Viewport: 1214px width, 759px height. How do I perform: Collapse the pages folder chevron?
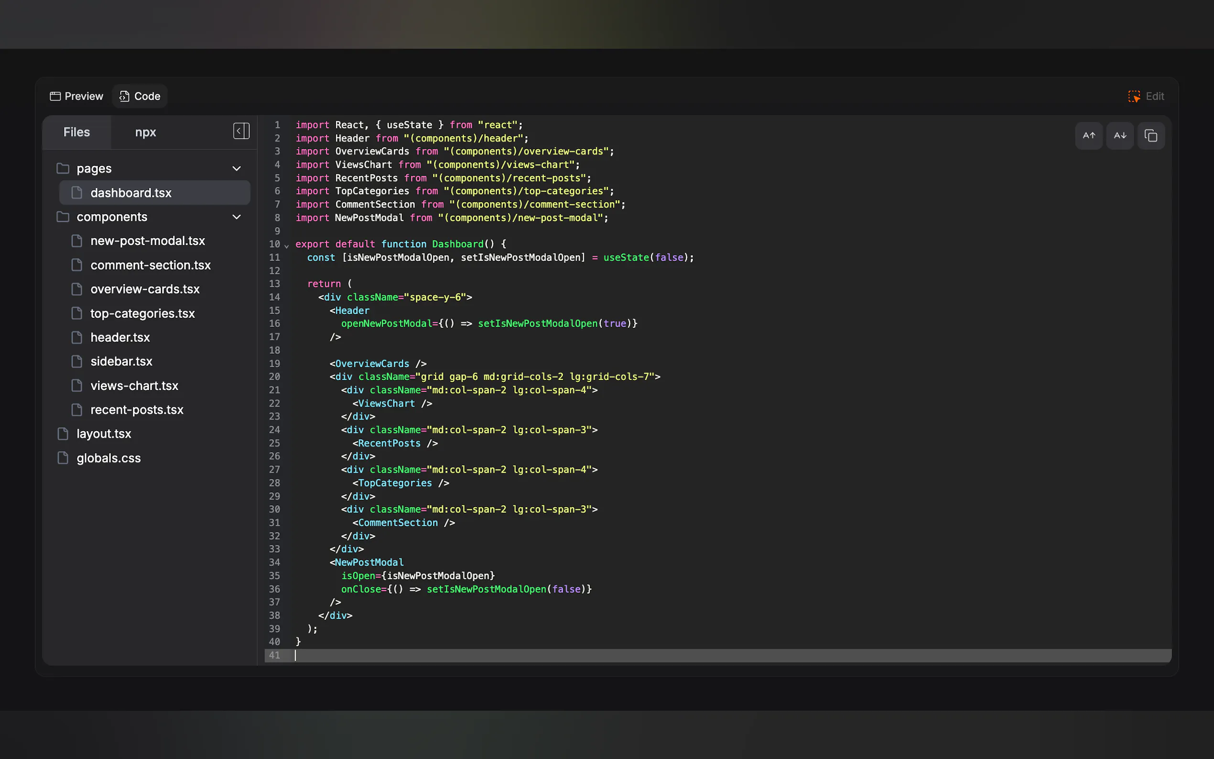[237, 169]
